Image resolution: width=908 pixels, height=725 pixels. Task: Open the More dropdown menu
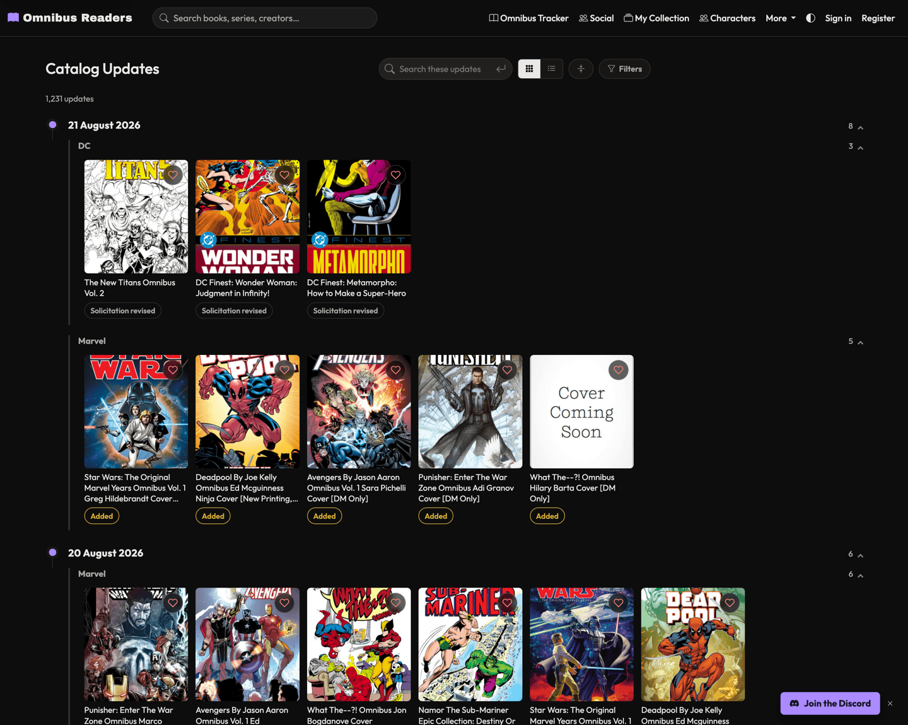(781, 18)
